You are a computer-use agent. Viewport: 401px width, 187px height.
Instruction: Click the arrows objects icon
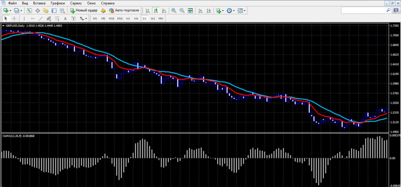[x=82, y=18]
